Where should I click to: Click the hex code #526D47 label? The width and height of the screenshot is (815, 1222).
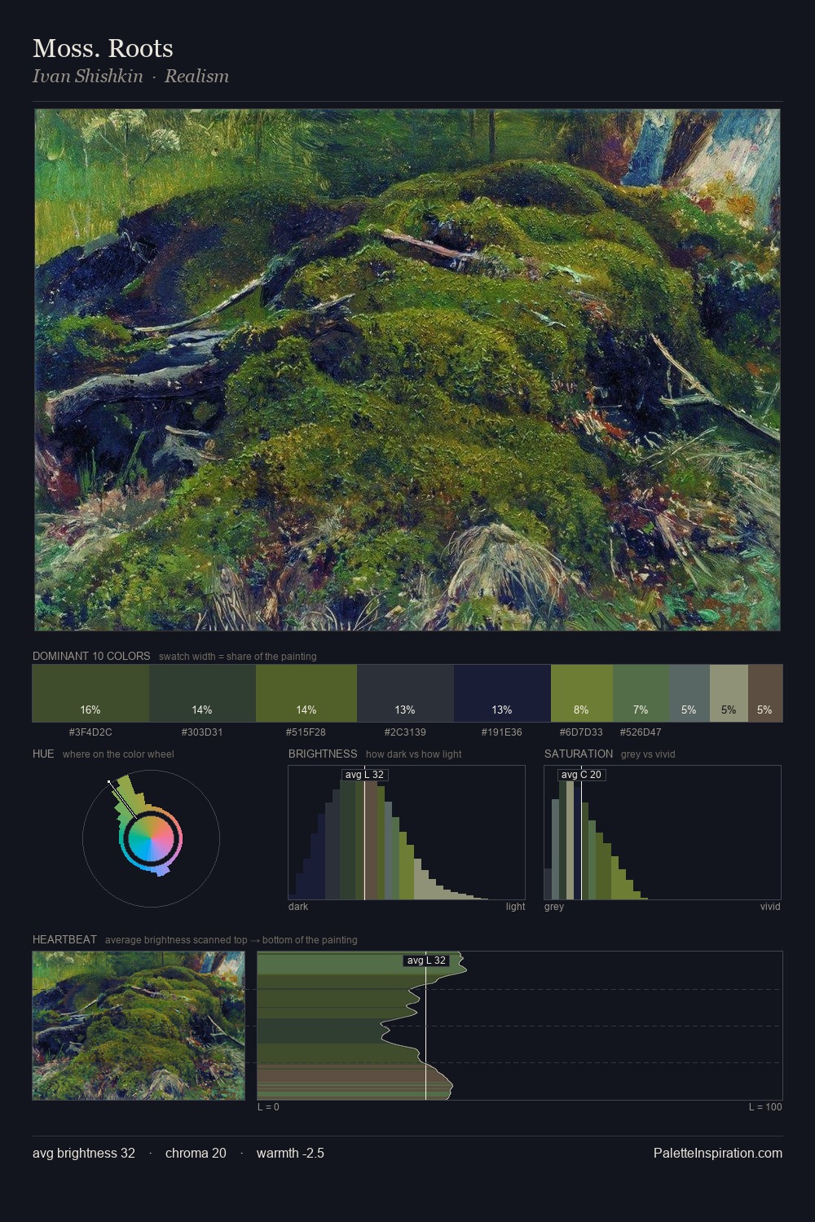(641, 732)
